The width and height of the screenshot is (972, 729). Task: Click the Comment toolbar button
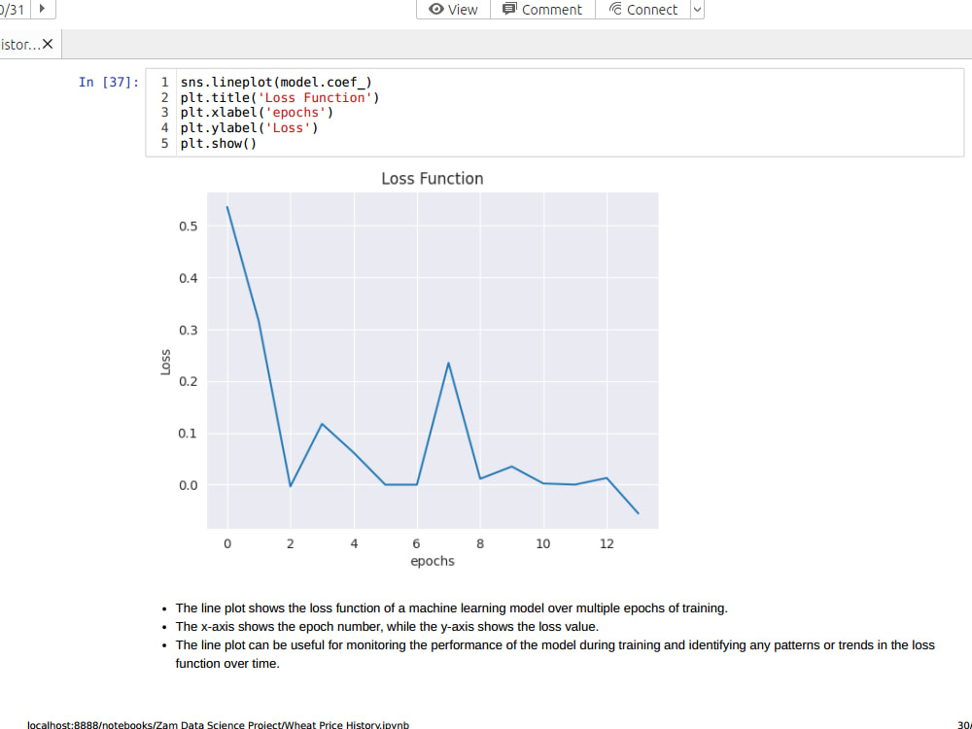pos(542,9)
